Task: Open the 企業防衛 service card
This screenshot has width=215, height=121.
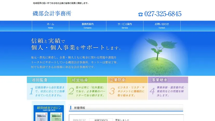Action: (x=128, y=88)
